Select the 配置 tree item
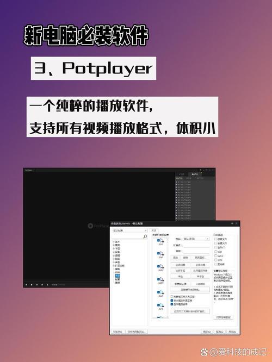272x362 pixels. [x=118, y=279]
